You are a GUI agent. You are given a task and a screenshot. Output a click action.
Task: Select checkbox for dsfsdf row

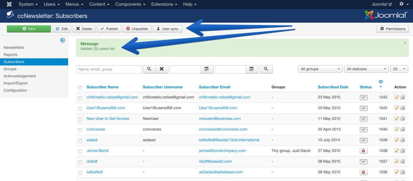pyautogui.click(x=80, y=162)
